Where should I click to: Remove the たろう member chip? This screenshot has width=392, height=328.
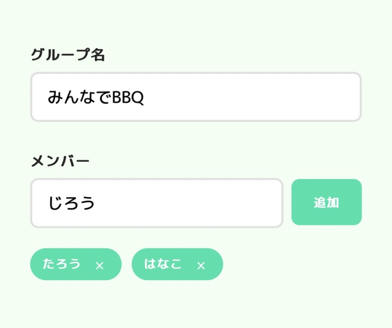point(99,266)
